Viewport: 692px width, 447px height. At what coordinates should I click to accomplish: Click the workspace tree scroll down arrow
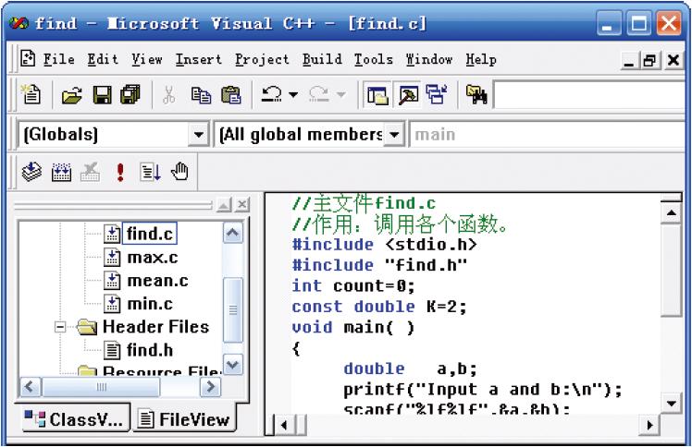tap(233, 365)
